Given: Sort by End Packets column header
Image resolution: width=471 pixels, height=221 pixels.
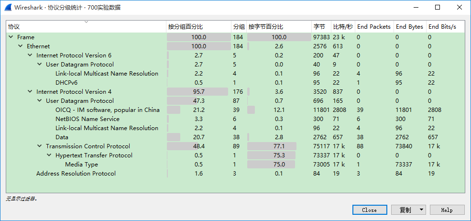Looking at the screenshot, I should 374,26.
